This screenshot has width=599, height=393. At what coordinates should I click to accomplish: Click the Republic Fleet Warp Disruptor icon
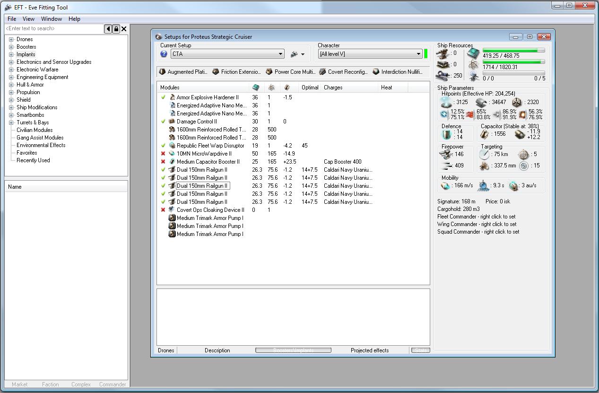172,146
